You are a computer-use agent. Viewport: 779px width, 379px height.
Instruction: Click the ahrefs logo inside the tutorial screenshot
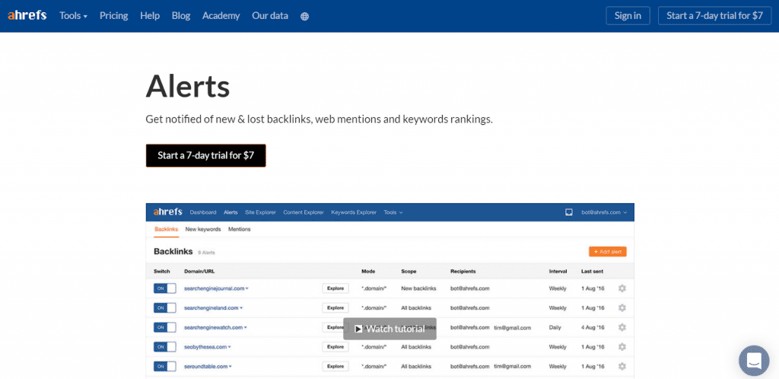(x=168, y=212)
